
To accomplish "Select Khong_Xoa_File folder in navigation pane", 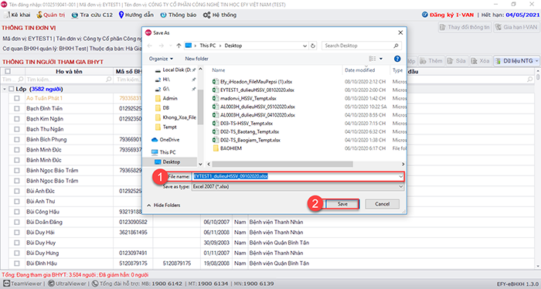I will click(x=175, y=117).
